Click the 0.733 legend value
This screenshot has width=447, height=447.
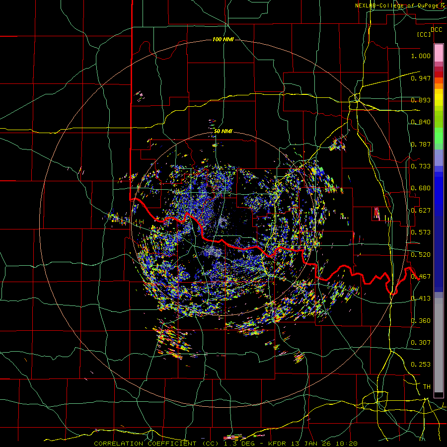(421, 166)
